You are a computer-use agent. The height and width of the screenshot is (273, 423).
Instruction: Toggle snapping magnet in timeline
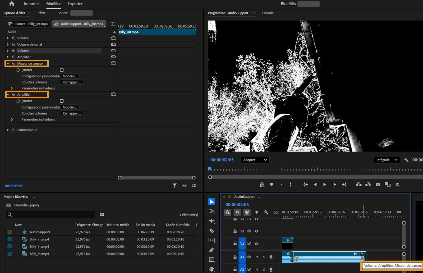click(x=237, y=212)
